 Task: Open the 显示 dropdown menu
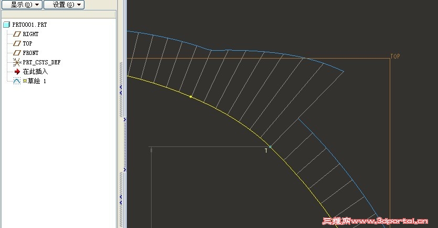[x=22, y=5]
